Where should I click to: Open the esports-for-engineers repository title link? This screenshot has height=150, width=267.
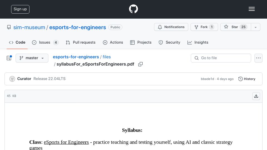(x=78, y=27)
